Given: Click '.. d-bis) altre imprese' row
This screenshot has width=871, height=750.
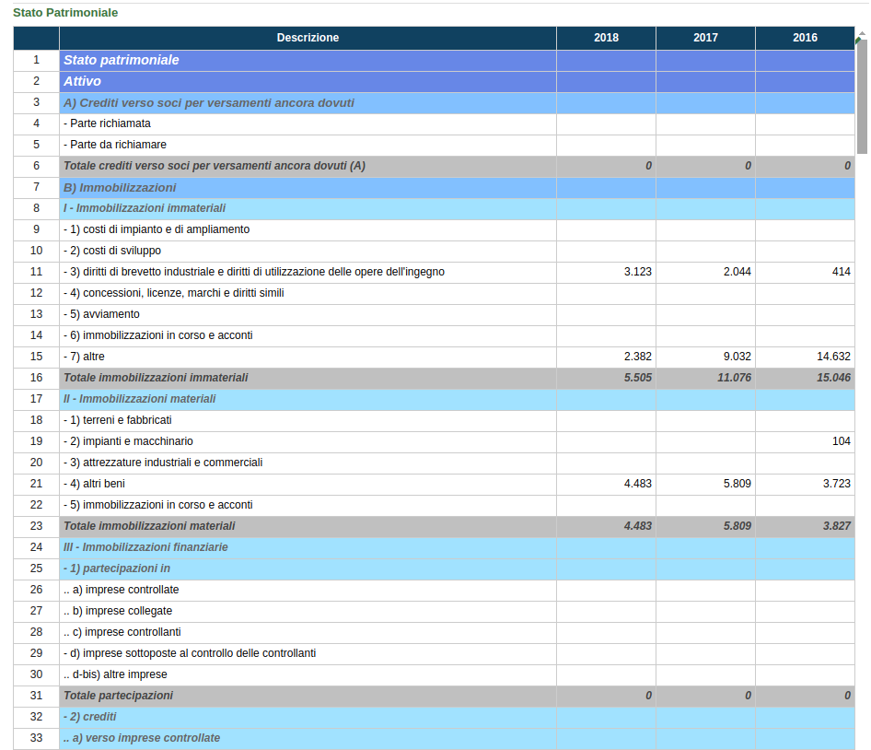Looking at the screenshot, I should (434, 674).
